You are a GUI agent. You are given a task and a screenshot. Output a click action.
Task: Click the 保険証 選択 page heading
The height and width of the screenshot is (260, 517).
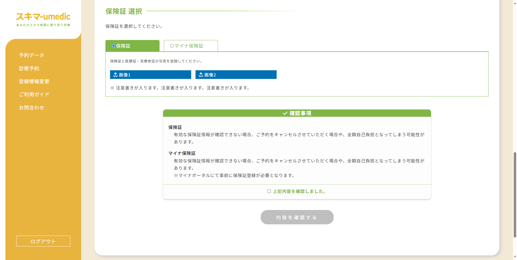123,12
